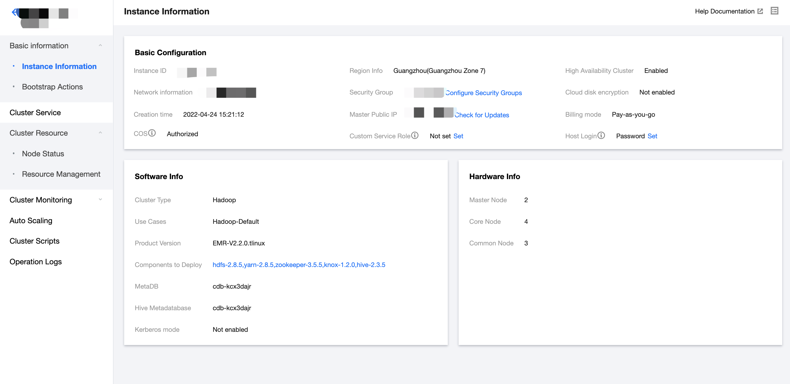Click the back arrow icon
This screenshot has width=790, height=384.
[14, 12]
